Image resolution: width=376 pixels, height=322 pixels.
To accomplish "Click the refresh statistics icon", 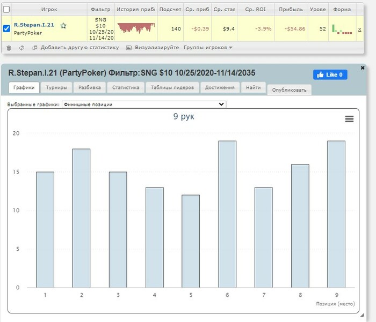I will [x=22, y=48].
